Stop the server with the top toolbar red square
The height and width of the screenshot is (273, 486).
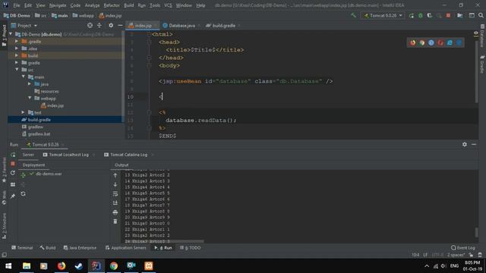448,15
